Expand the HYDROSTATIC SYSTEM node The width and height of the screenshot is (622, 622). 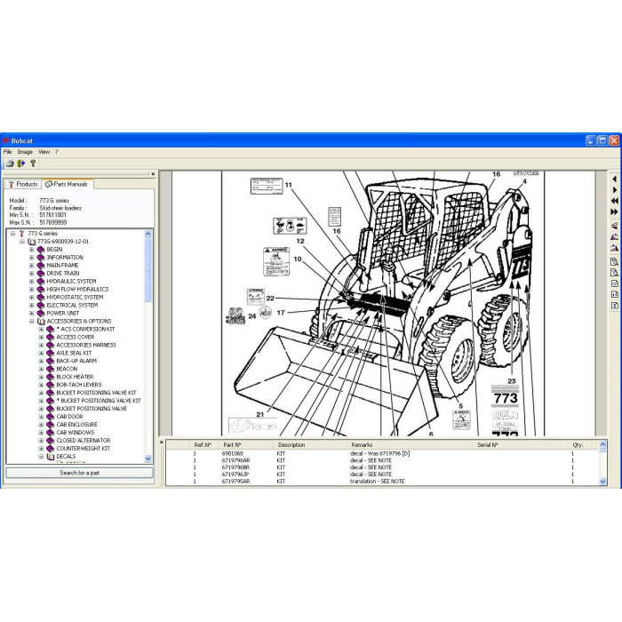click(32, 297)
